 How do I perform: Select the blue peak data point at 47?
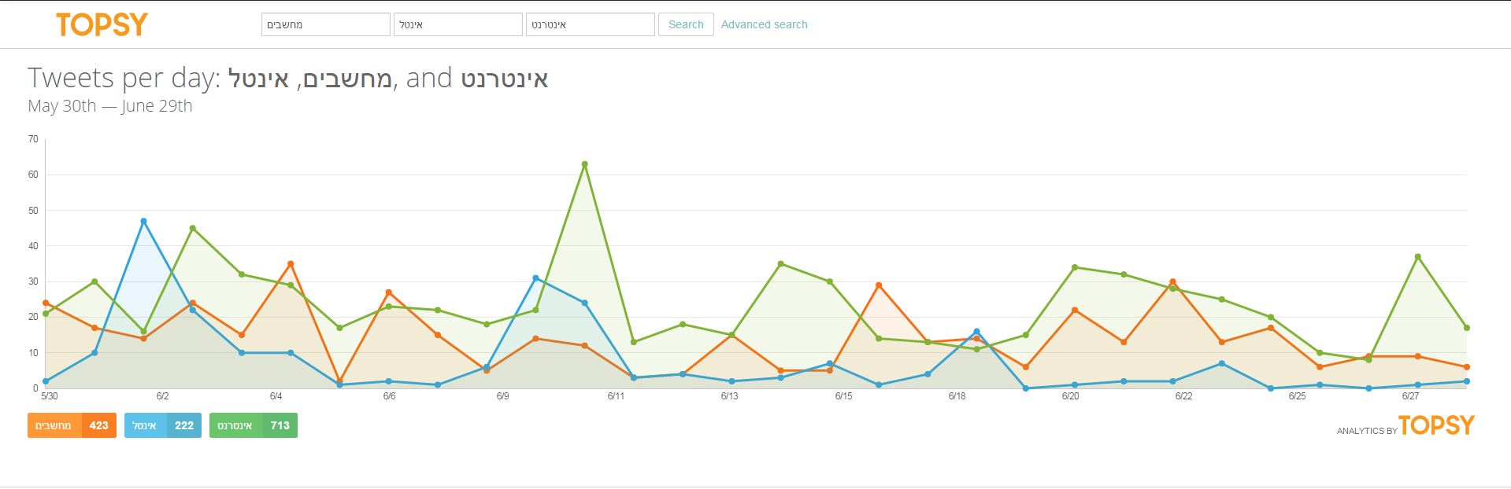point(143,221)
